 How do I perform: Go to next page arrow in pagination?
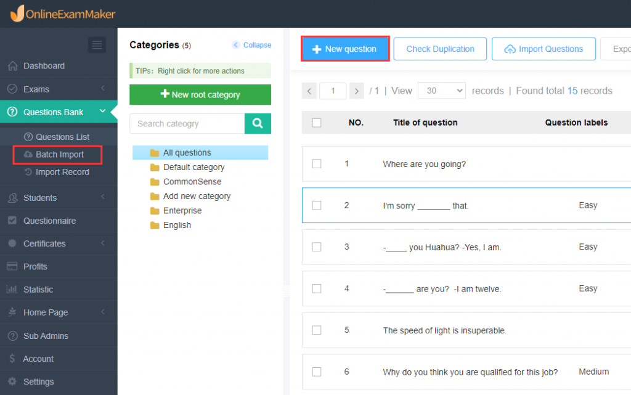pyautogui.click(x=357, y=91)
